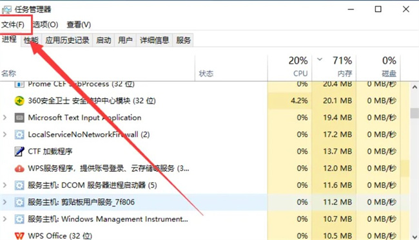419x240 pixels.
Task: Click the Microsoft Text Input Application icon
Action: pos(19,118)
